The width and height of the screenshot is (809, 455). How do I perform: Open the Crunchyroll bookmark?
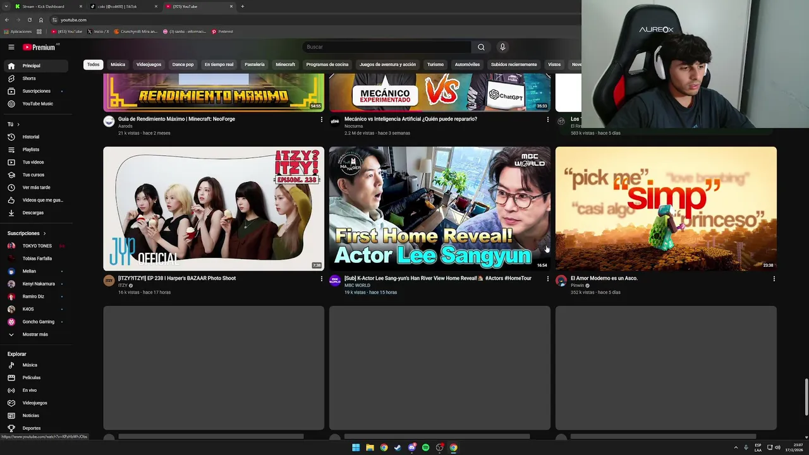click(x=135, y=32)
